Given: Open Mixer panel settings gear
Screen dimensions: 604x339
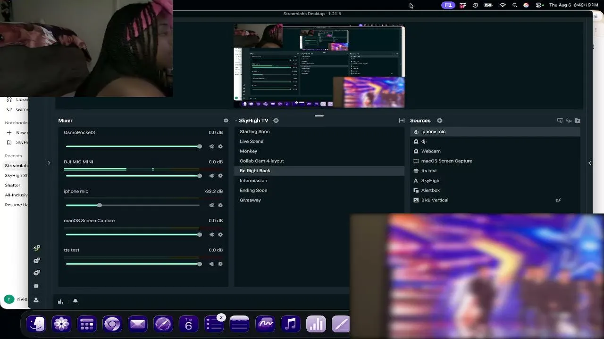Looking at the screenshot, I should point(226,121).
